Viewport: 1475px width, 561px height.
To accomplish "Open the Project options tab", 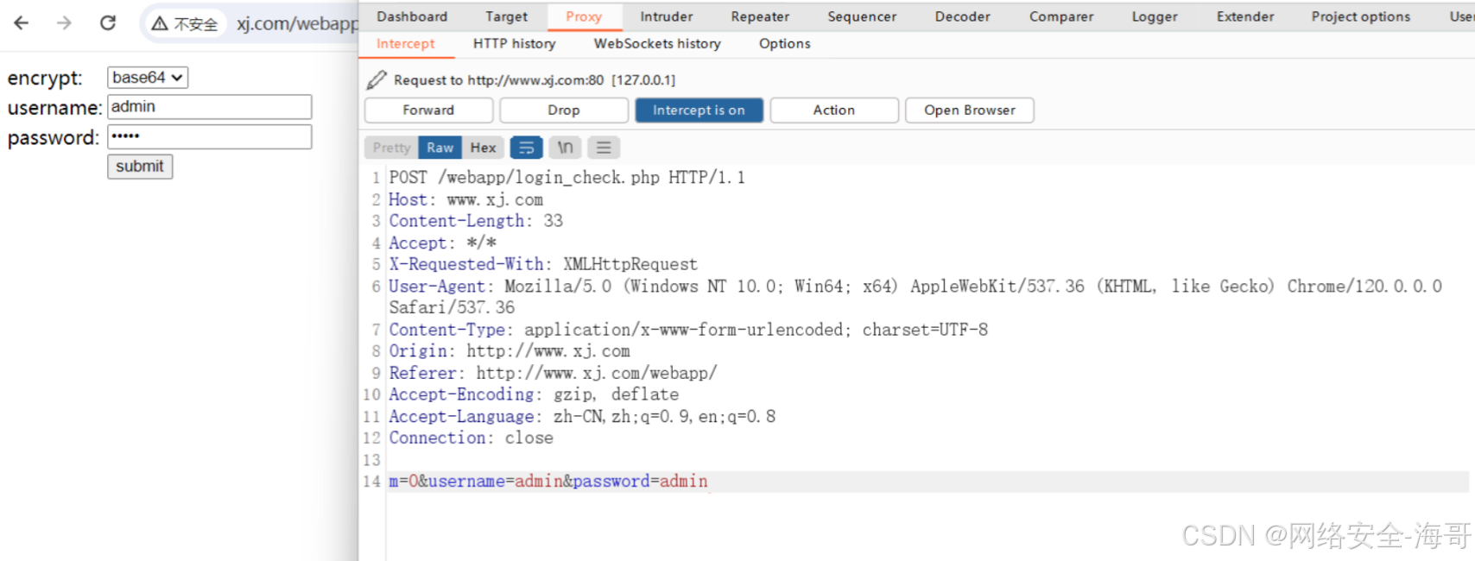I will [1360, 16].
